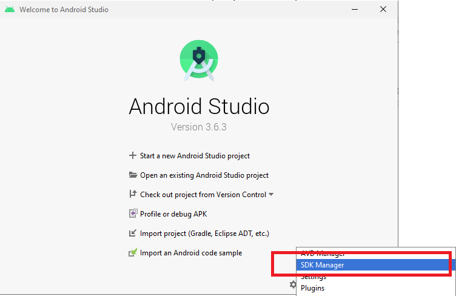
Task: Import project (Gradle, Eclipse ADT, etc.)
Action: click(204, 234)
